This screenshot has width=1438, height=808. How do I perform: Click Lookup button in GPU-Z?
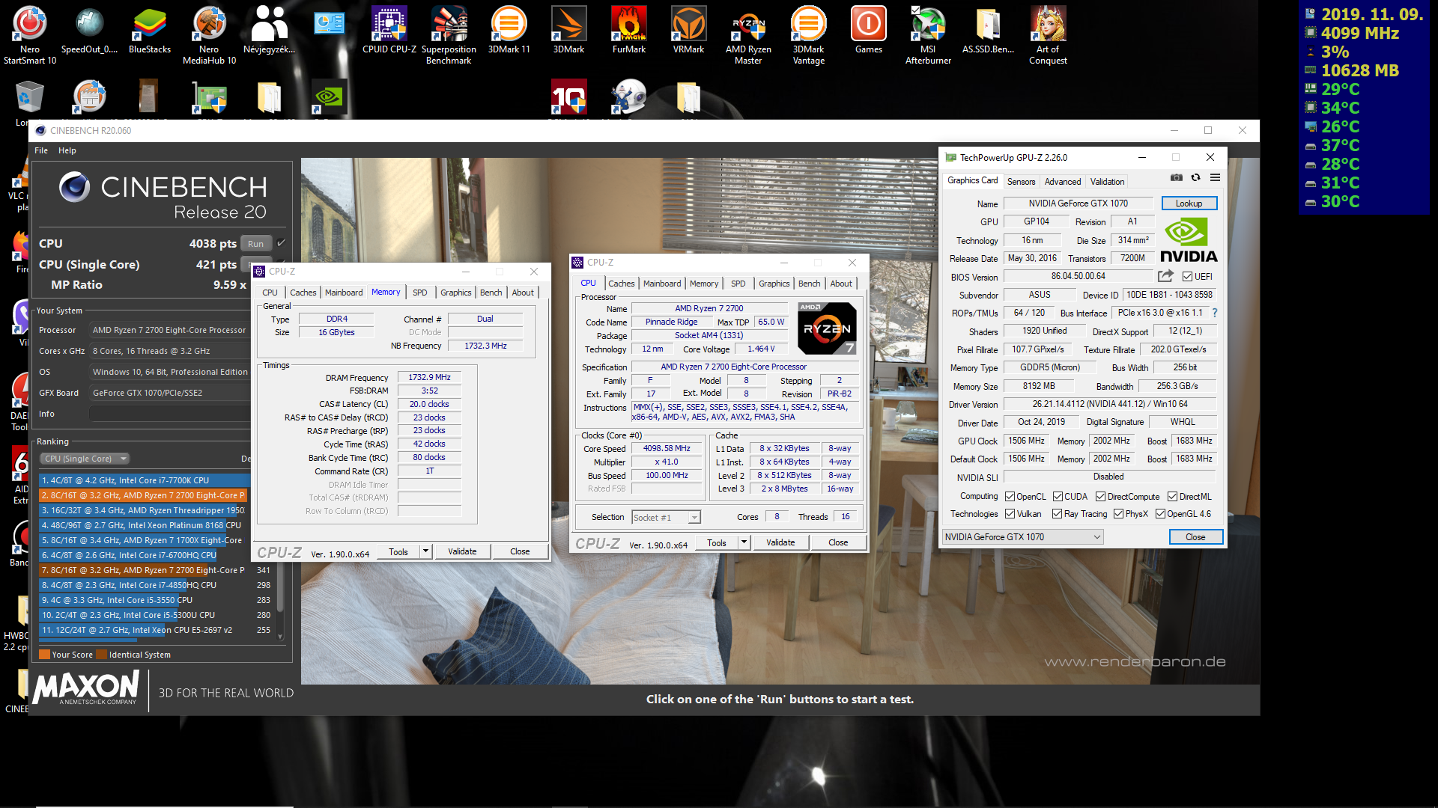pyautogui.click(x=1189, y=203)
